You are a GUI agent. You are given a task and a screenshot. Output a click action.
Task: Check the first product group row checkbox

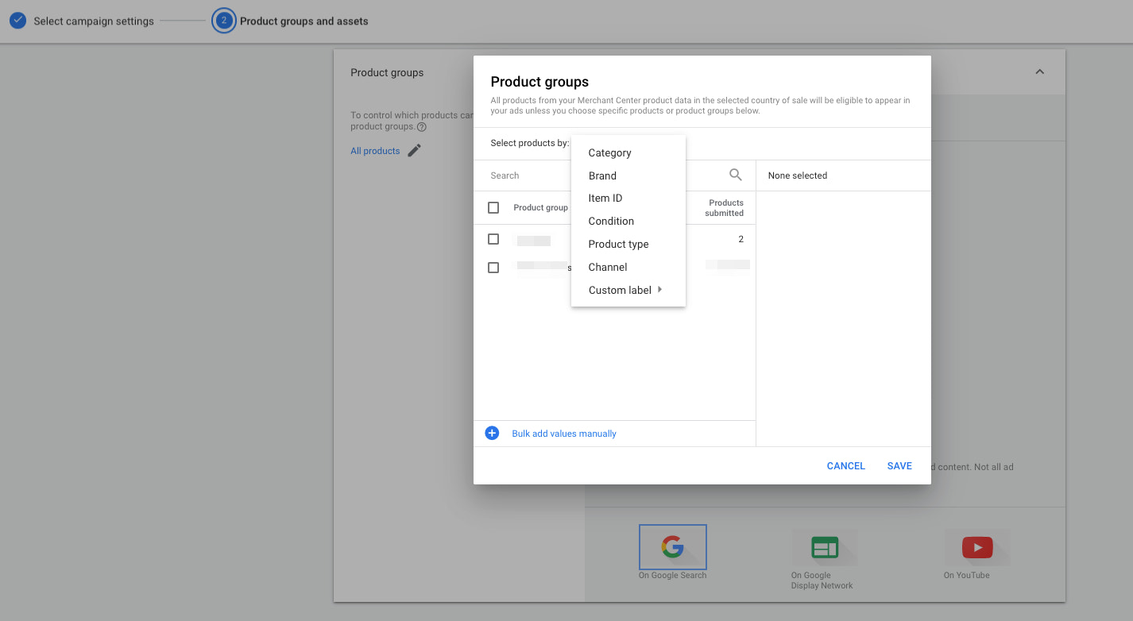(493, 239)
